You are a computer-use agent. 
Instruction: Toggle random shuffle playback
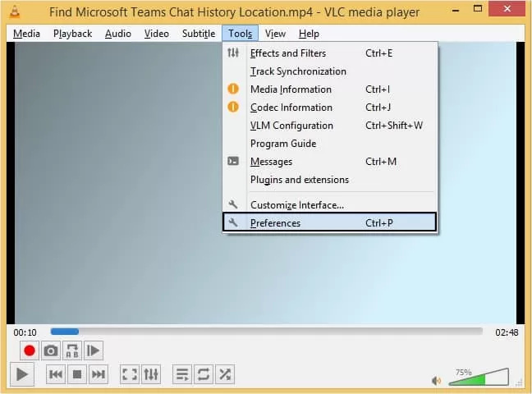[x=225, y=374]
